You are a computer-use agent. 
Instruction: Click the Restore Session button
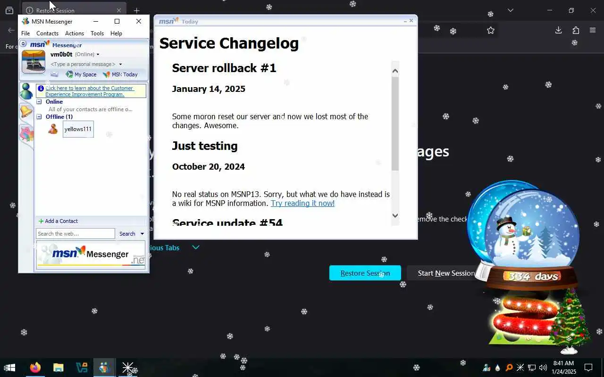click(x=365, y=273)
